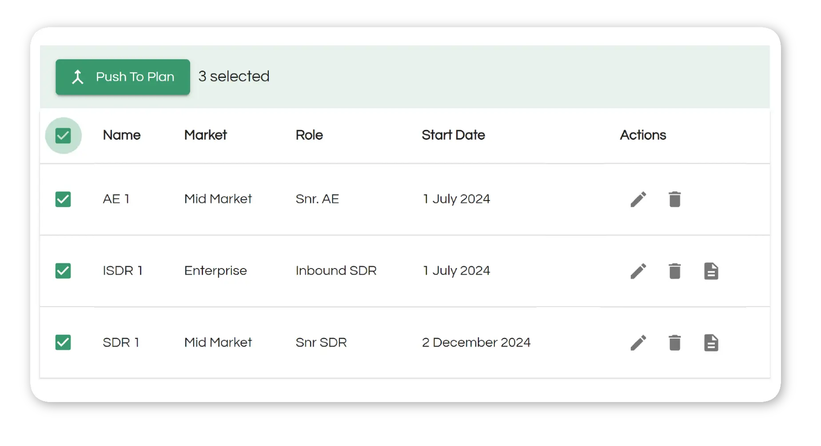Deselect the AE 1 checkbox

coord(63,199)
